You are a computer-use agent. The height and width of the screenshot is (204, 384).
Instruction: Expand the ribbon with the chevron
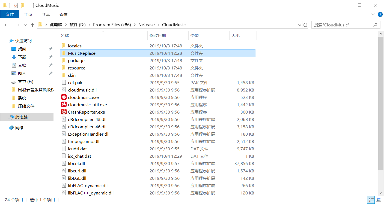pyautogui.click(x=373, y=14)
